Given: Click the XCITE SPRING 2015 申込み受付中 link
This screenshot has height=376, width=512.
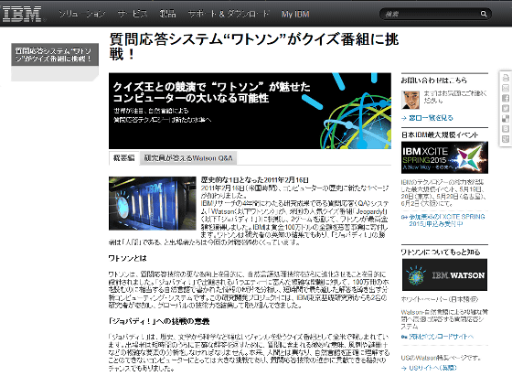Looking at the screenshot, I should coord(447,220).
